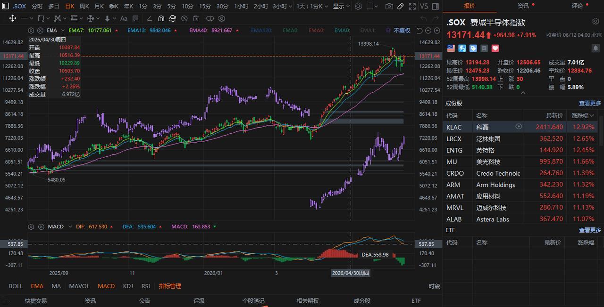Click 2026/04/30 date marker on time axis

click(350, 273)
